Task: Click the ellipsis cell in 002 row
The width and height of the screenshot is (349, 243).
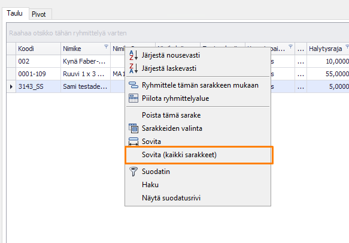Action: pyautogui.click(x=301, y=61)
